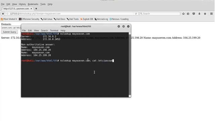Open the terminal File menu
This screenshot has width=215, height=121.
(x=24, y=31)
